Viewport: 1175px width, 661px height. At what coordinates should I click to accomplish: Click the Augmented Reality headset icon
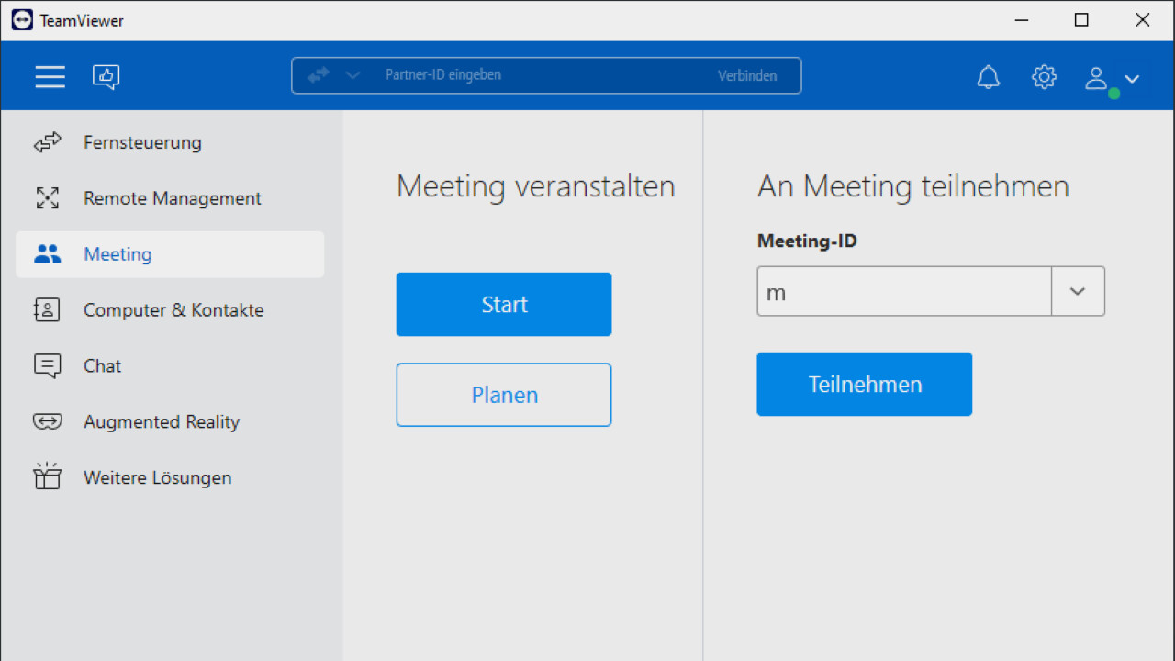click(48, 422)
